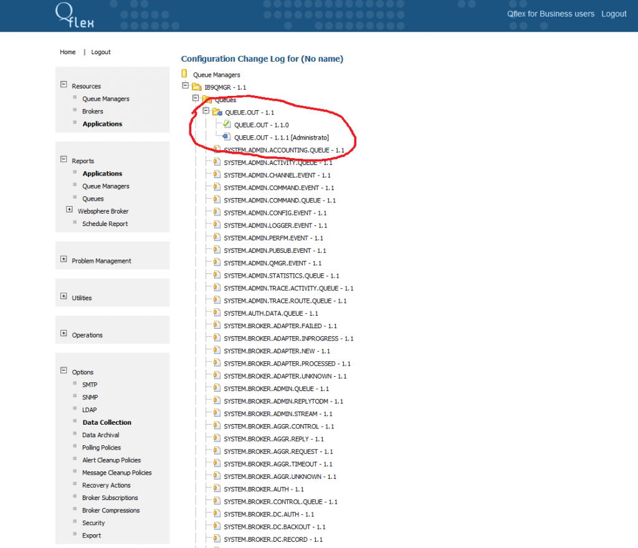Open Brokers under Resources
The width and height of the screenshot is (638, 548).
tap(93, 111)
